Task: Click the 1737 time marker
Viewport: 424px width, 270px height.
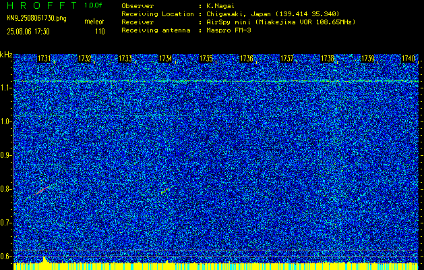Action: [x=286, y=59]
